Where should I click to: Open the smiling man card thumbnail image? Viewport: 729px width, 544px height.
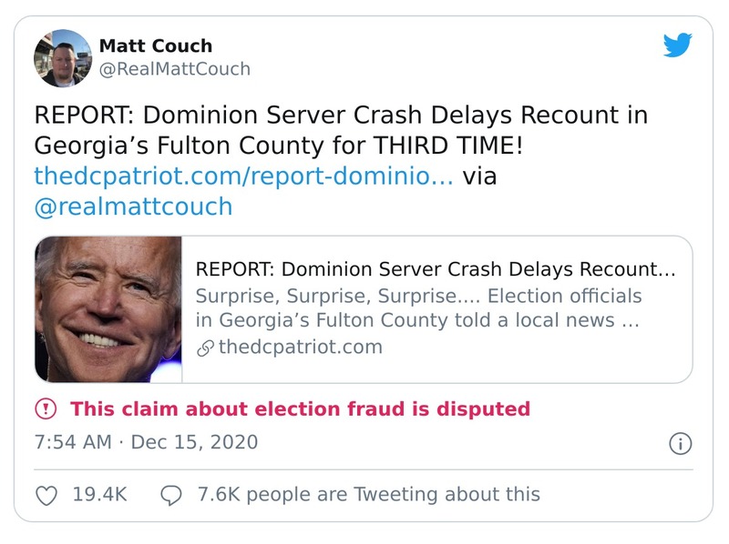[108, 309]
